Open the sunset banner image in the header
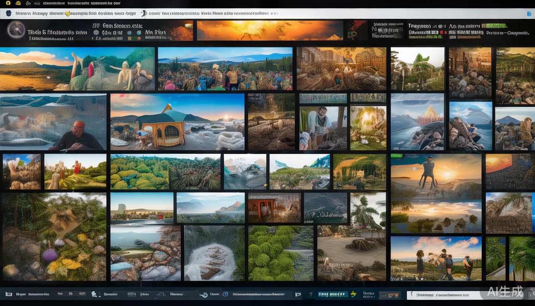 [x=269, y=31]
